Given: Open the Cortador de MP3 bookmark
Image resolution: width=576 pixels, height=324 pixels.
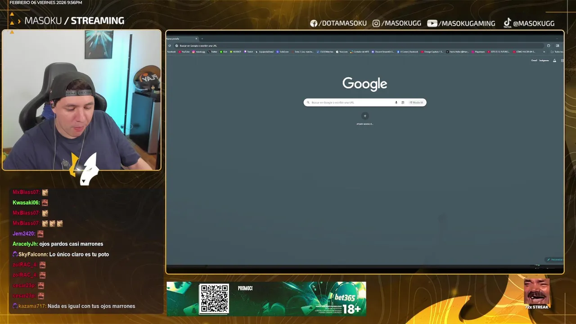Looking at the screenshot, I should click(360, 52).
